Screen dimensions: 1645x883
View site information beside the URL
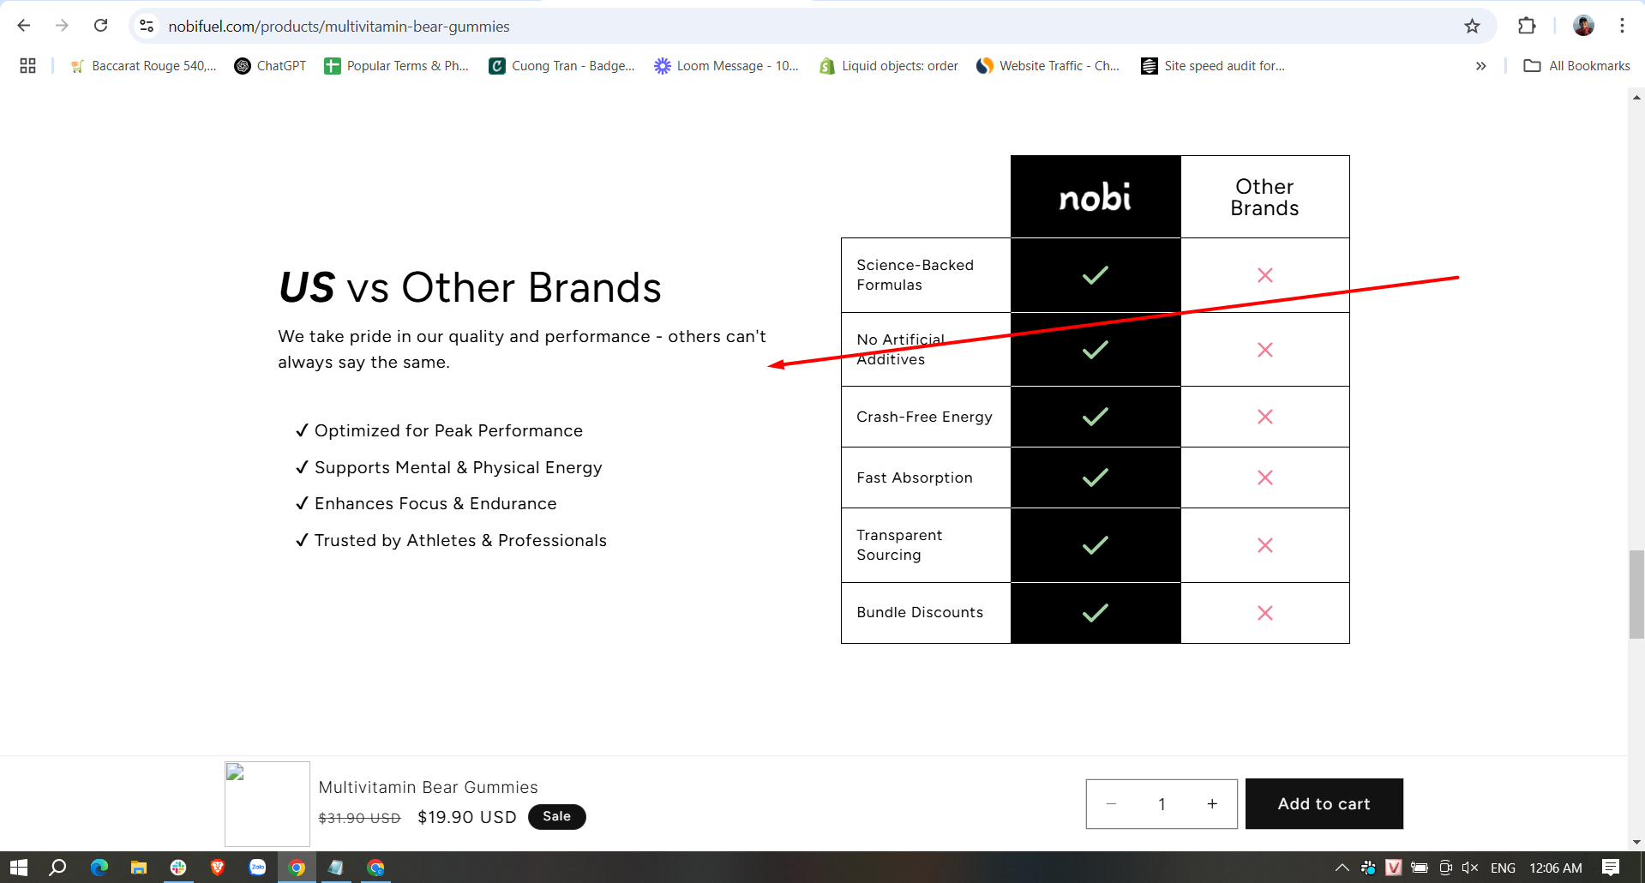coord(147,27)
